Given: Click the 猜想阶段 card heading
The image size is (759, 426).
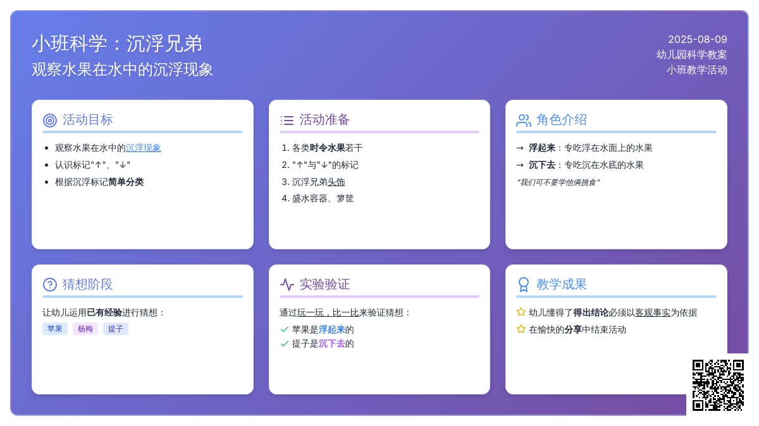Looking at the screenshot, I should tap(88, 285).
